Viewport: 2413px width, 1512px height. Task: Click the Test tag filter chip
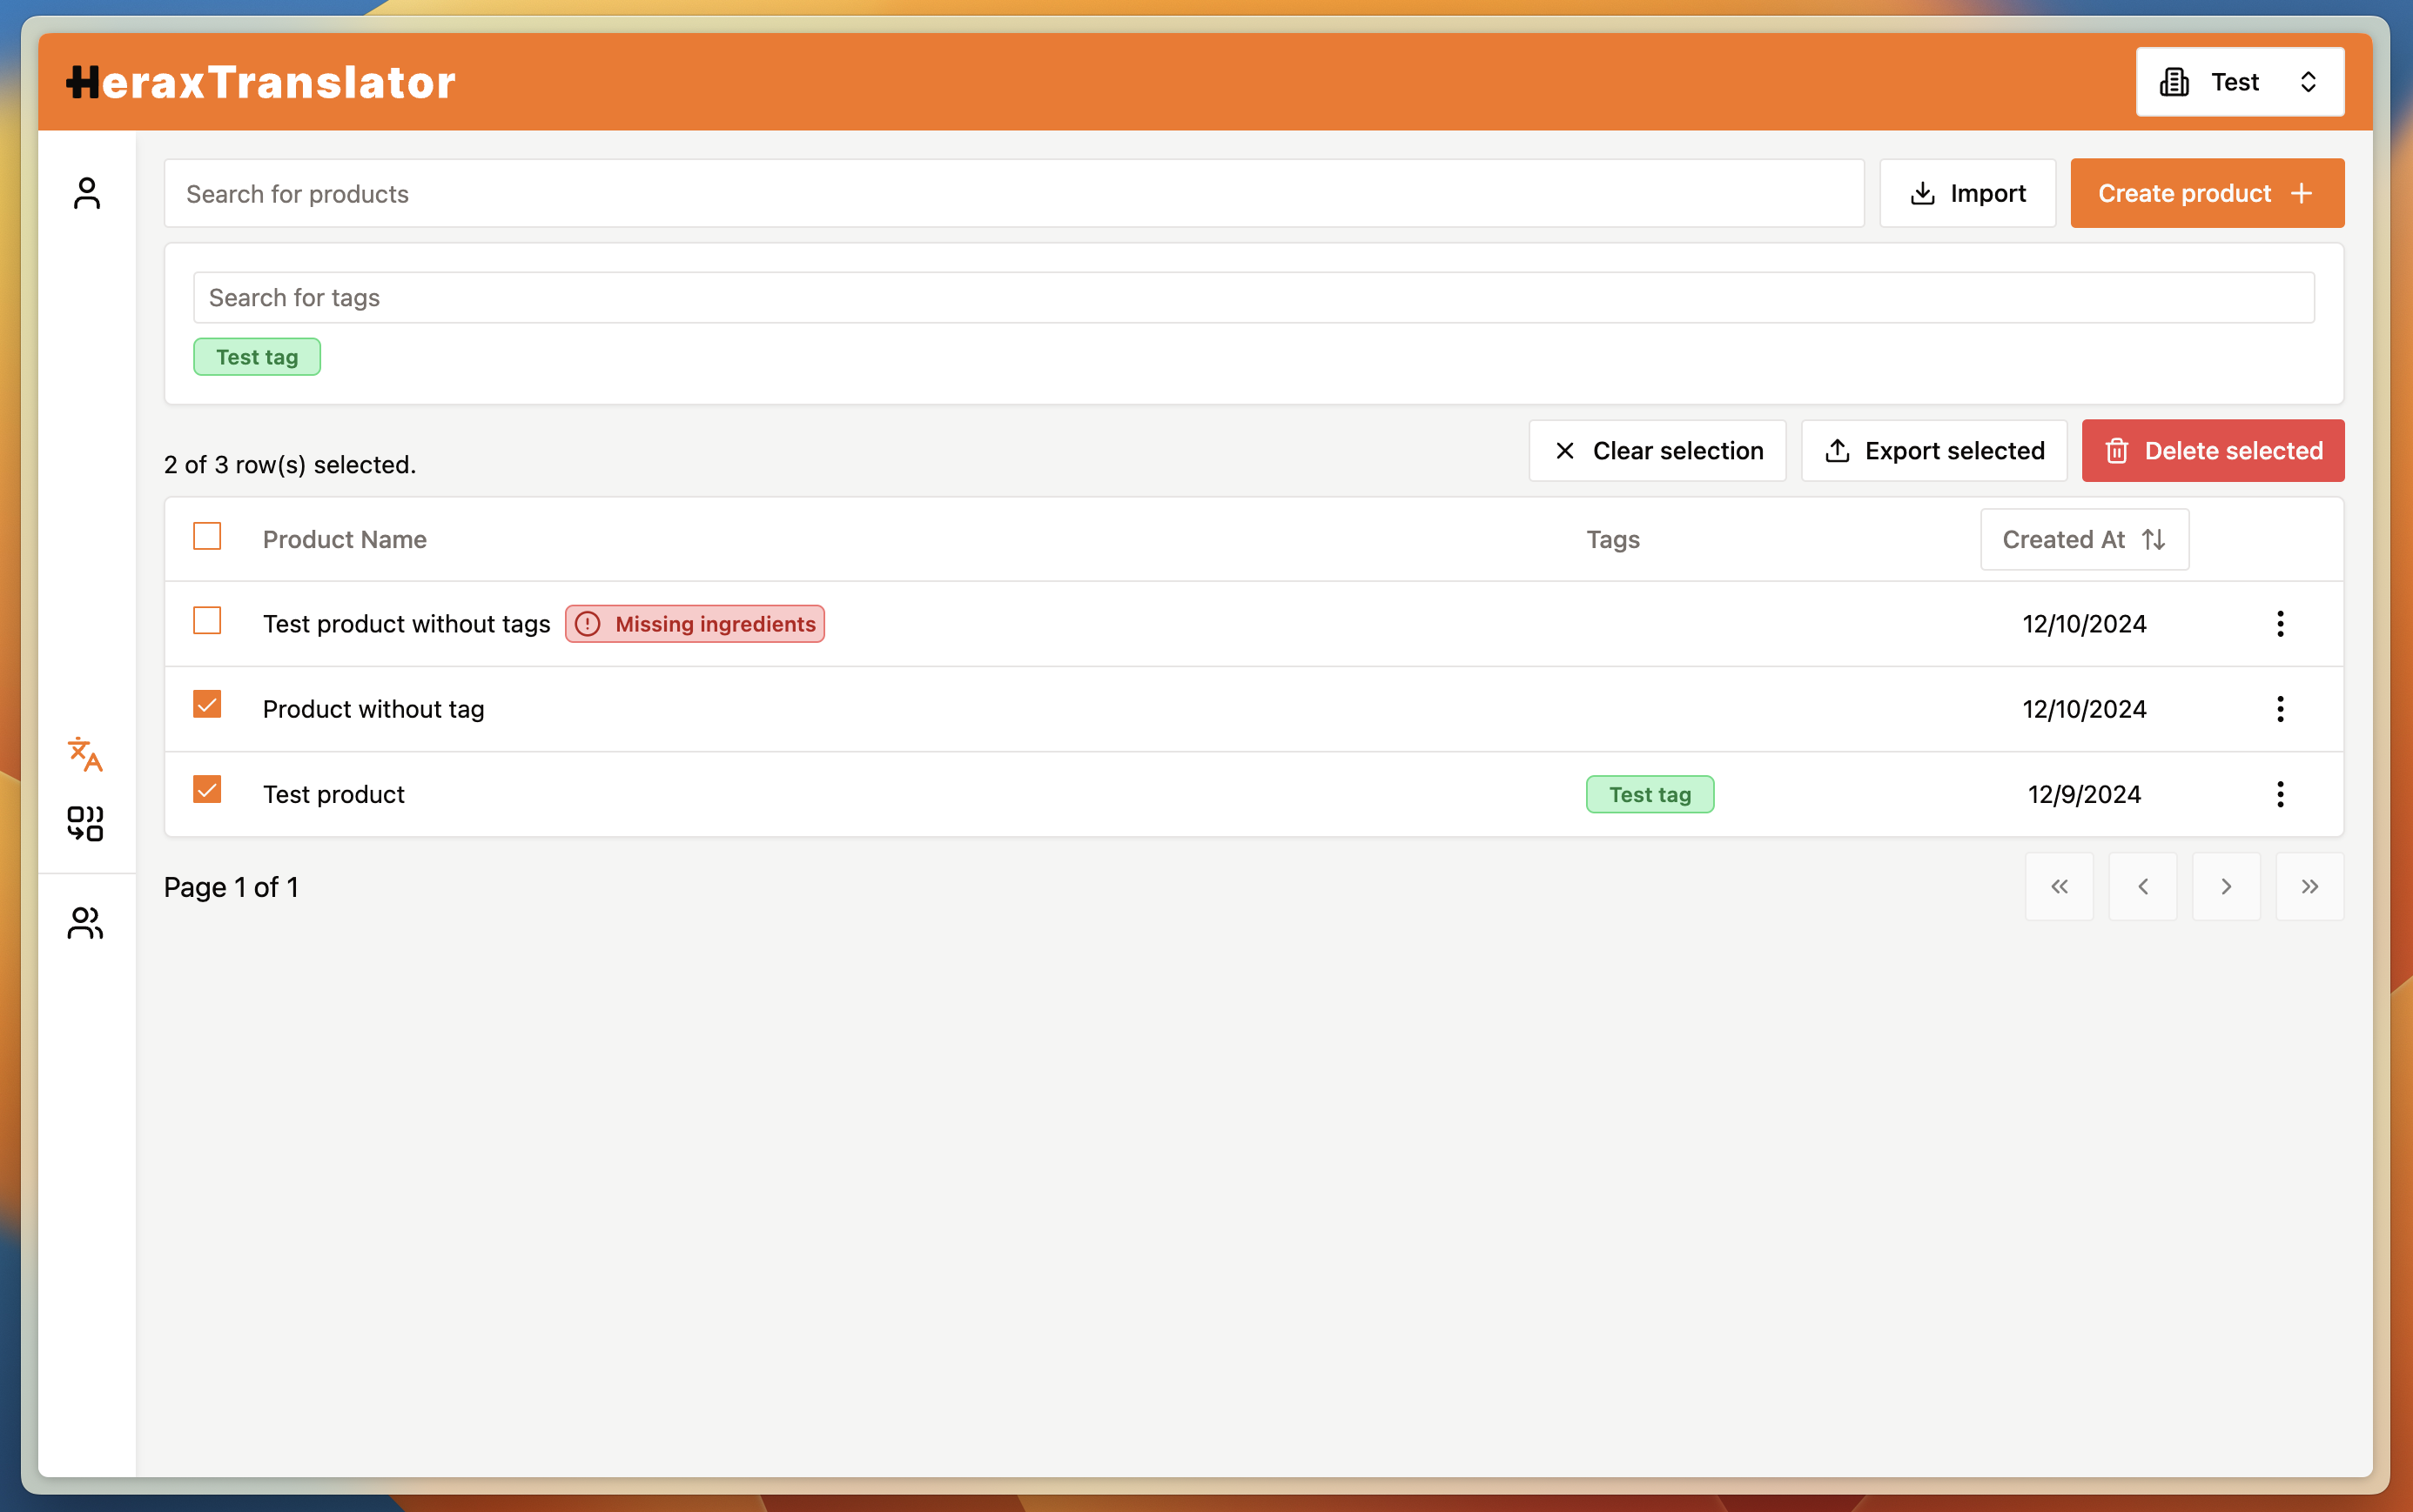[256, 355]
